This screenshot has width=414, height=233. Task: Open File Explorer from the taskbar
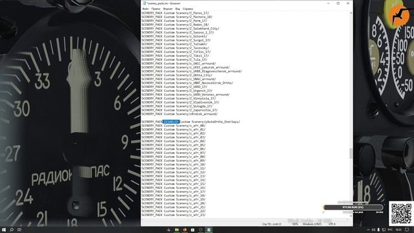pyautogui.click(x=177, y=230)
